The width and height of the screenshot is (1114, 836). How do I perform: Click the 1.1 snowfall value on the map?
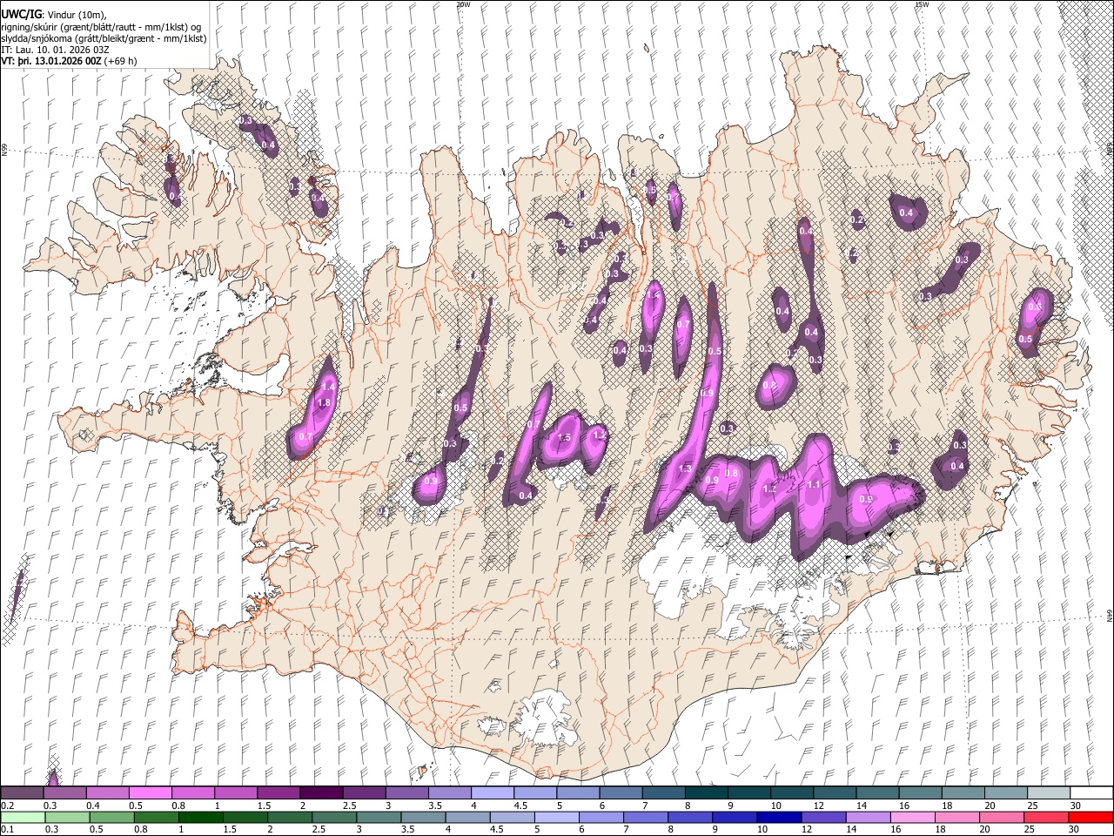[815, 484]
